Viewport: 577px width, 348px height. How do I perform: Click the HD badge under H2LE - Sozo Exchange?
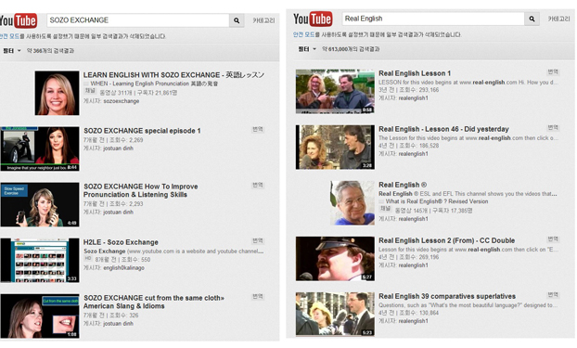tap(87, 259)
